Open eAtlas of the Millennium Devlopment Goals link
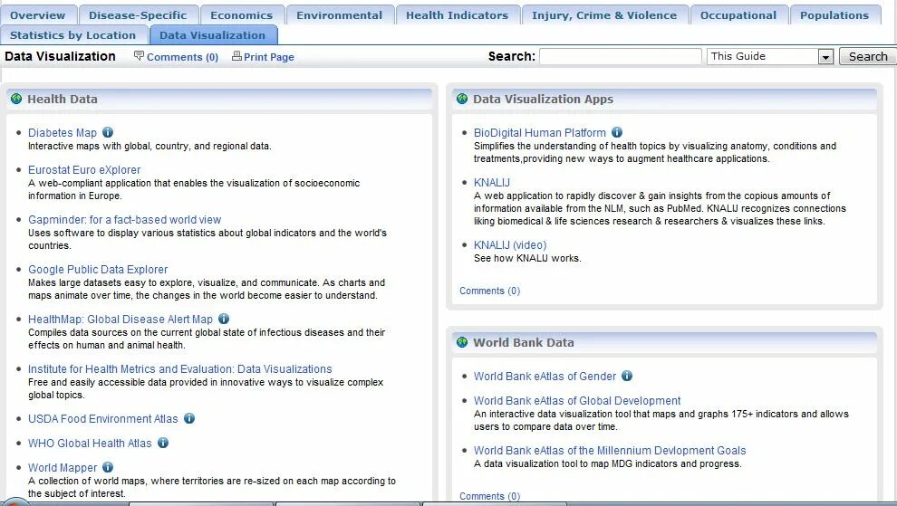This screenshot has width=897, height=506. click(610, 451)
